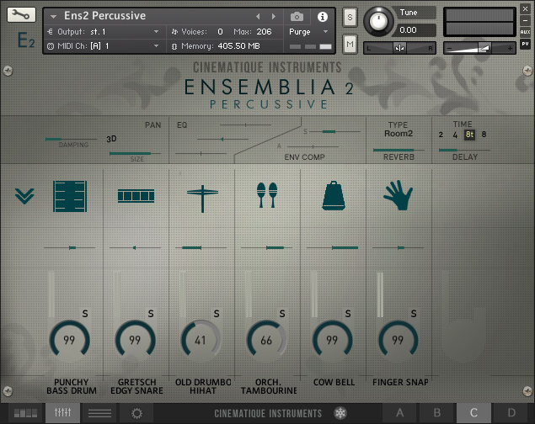Select the Gretsch snare drum icon
The width and height of the screenshot is (535, 424).
click(136, 196)
